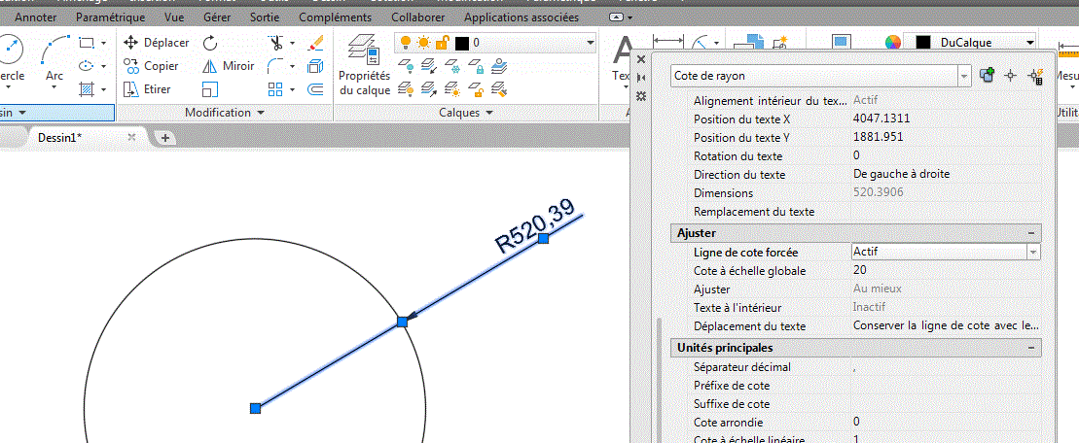
Task: Open the Paramétrique ribbon tab
Action: pos(110,17)
